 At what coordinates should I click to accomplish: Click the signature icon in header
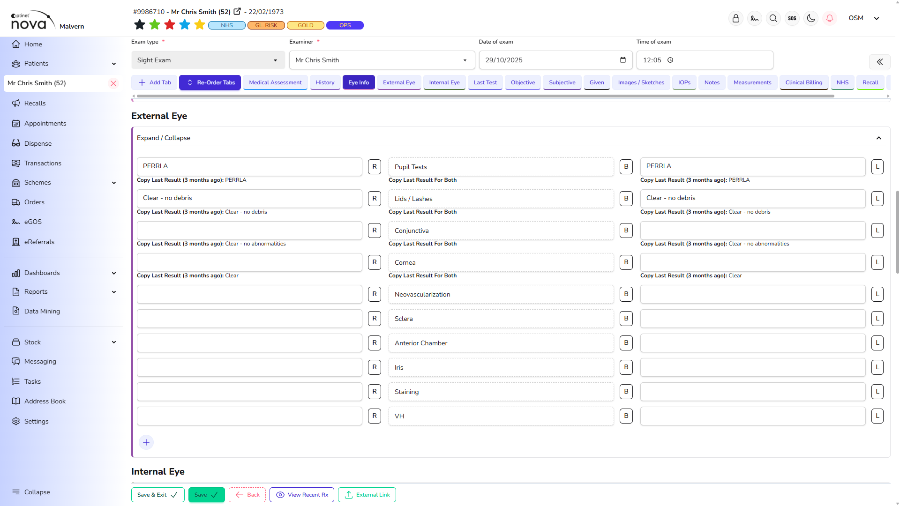[755, 18]
